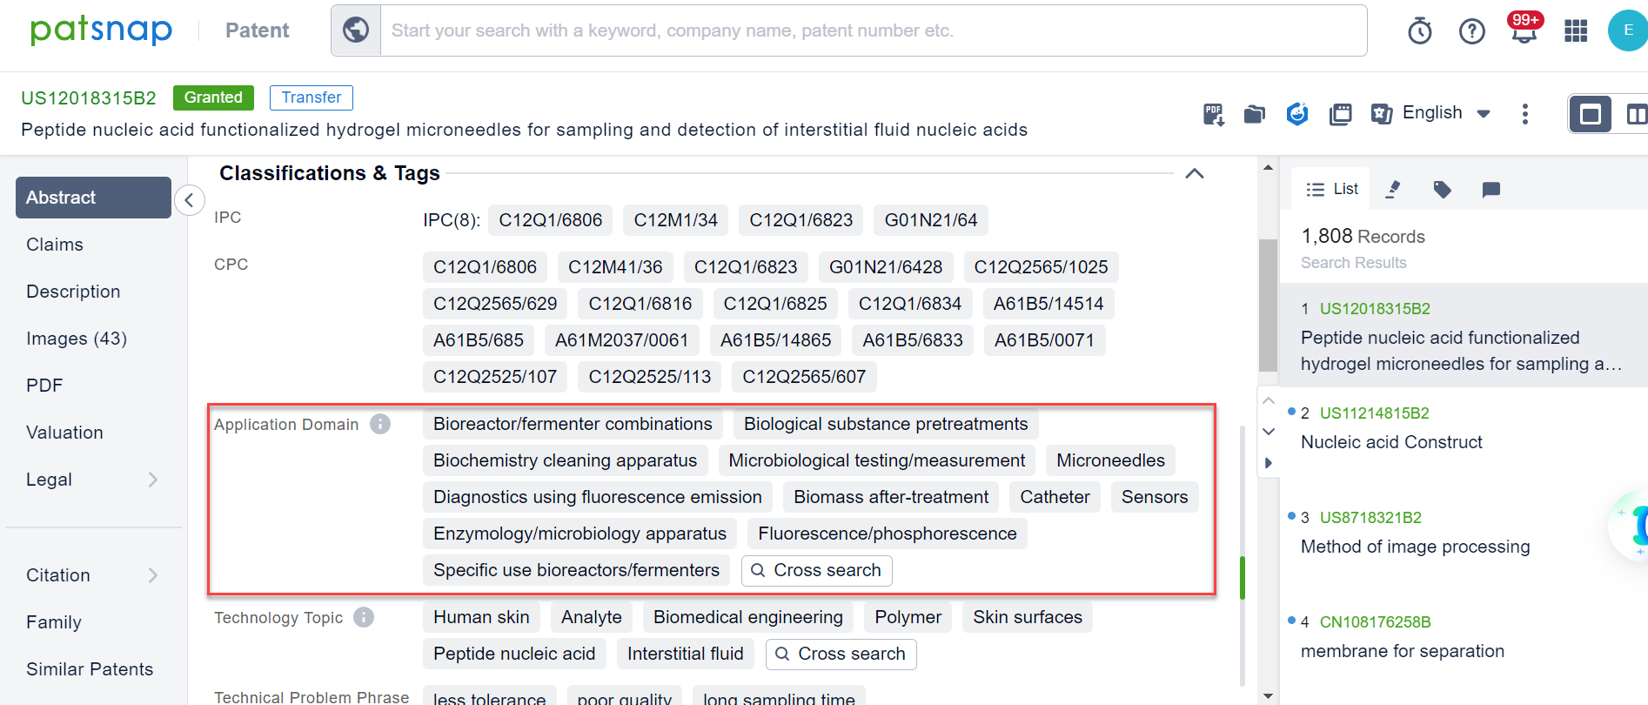The image size is (1648, 705).
Task: Open notifications bell with 99+ badge
Action: 1524,31
